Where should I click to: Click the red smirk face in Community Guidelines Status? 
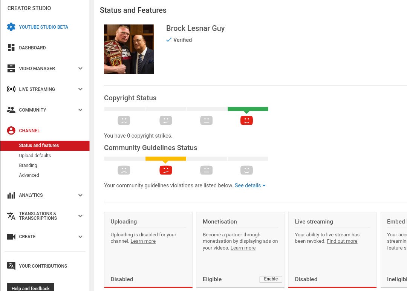pyautogui.click(x=165, y=170)
